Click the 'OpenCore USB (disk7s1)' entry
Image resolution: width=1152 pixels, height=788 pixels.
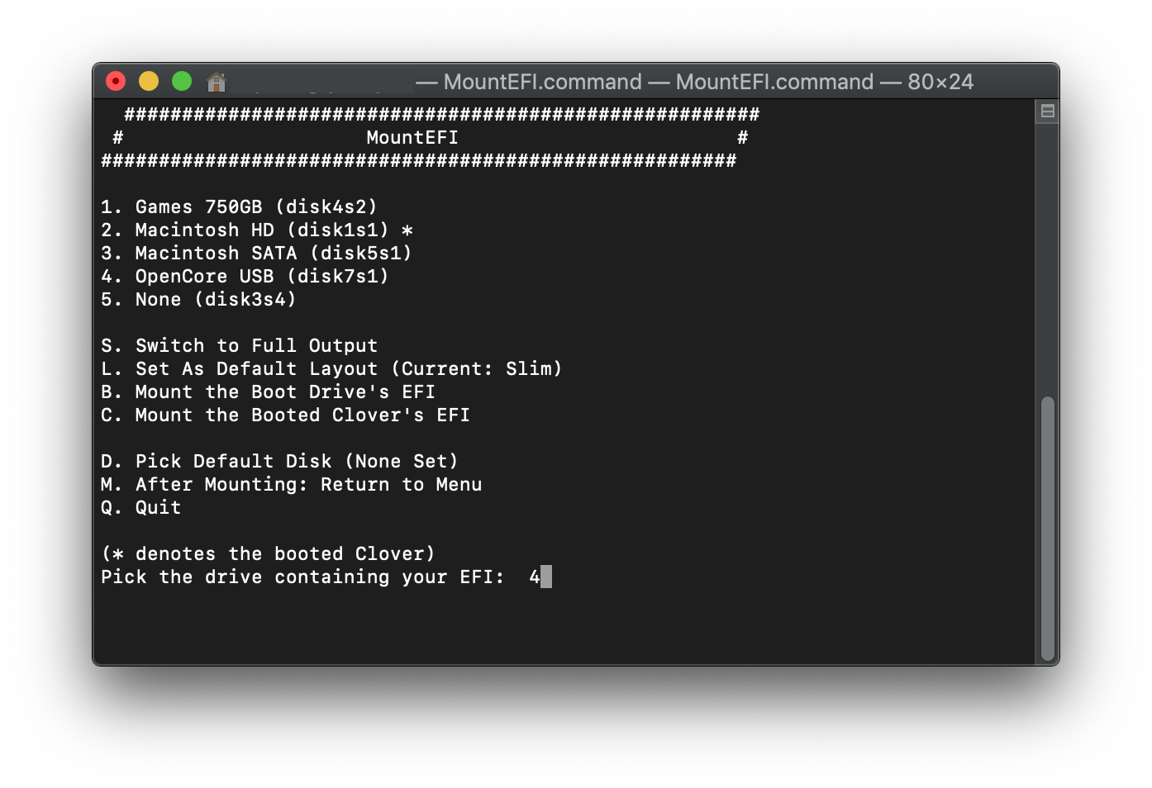tap(245, 276)
